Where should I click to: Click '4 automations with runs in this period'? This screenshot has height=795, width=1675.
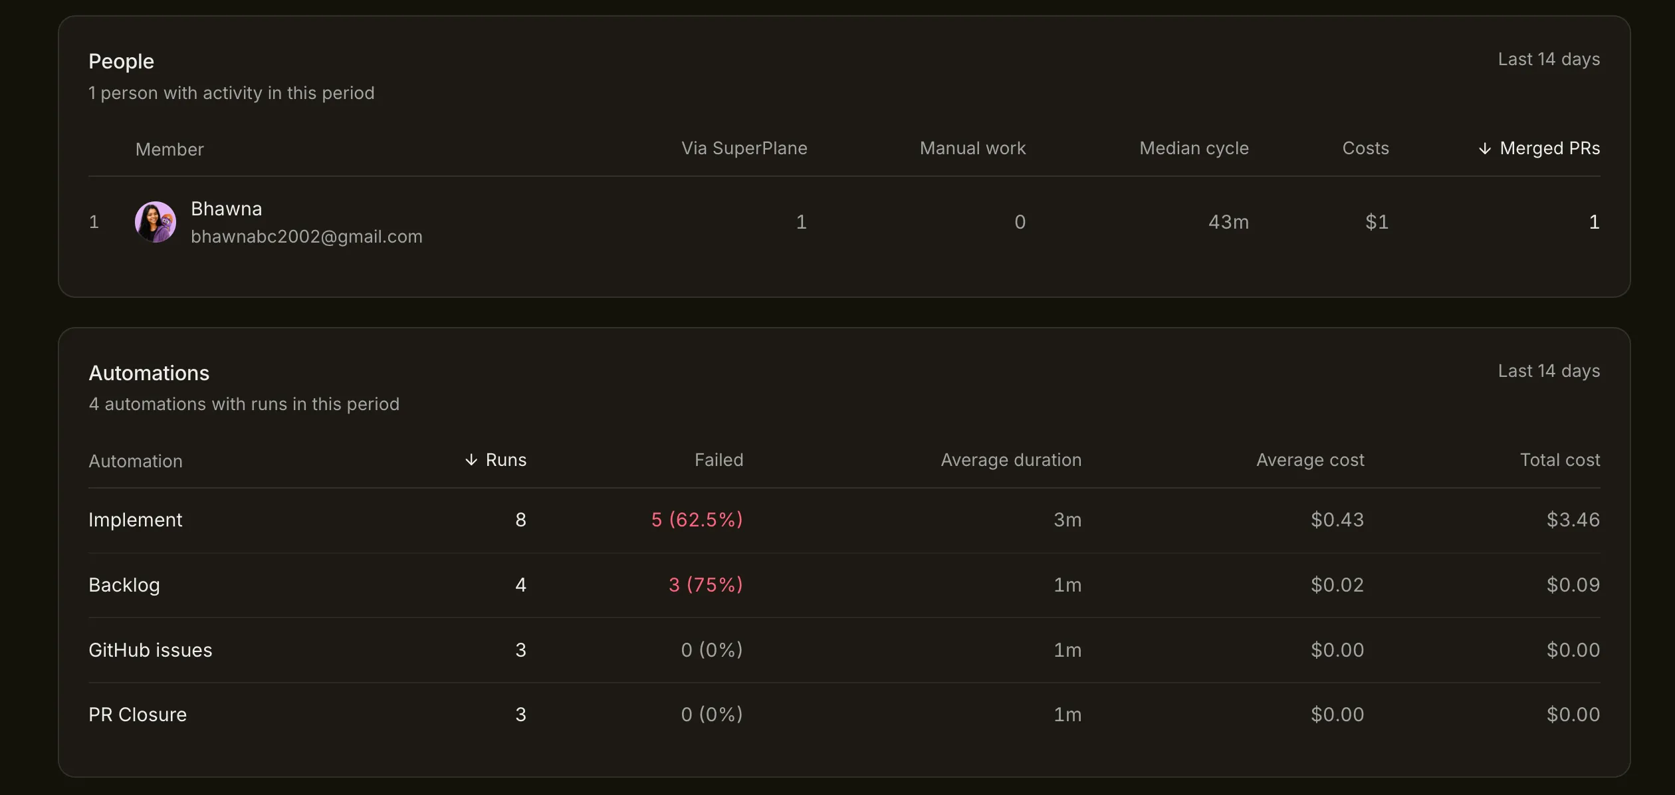click(x=244, y=404)
